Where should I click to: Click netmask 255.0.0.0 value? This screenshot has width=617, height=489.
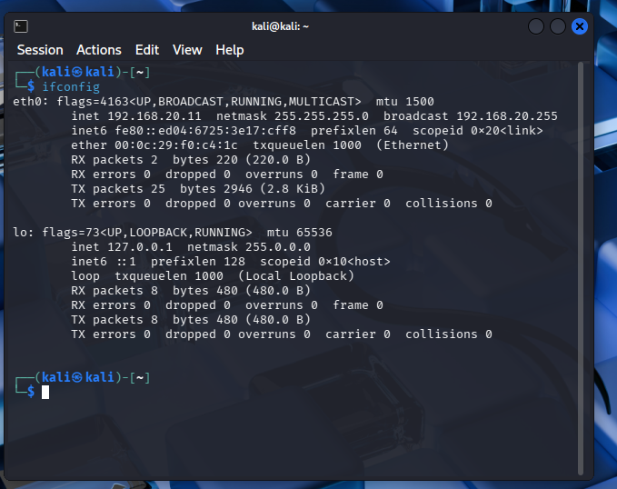[x=278, y=247]
